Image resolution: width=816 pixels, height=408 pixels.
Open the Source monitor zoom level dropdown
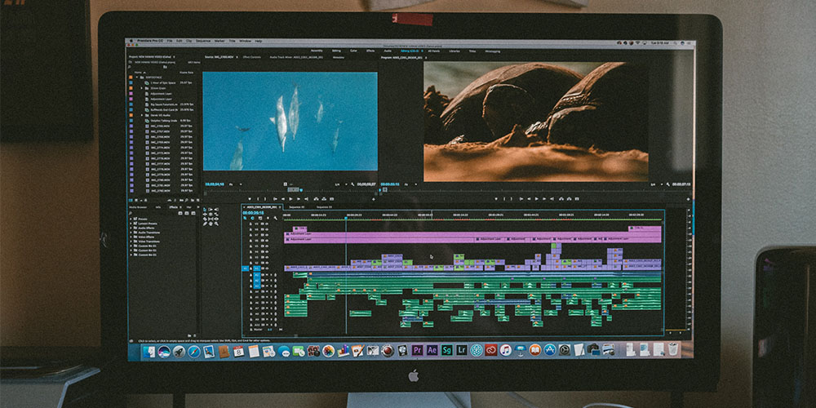pos(235,184)
